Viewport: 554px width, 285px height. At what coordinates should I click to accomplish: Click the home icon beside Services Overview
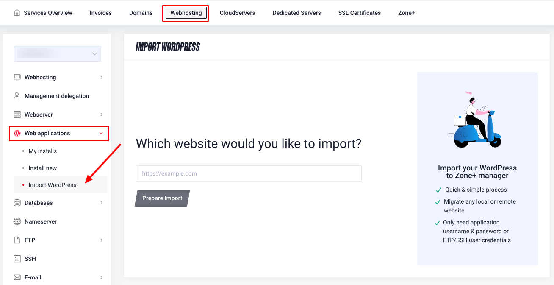(17, 13)
